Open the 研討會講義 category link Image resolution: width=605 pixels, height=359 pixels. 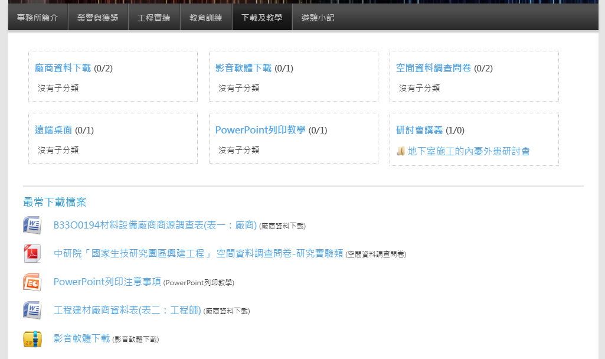pyautogui.click(x=419, y=130)
